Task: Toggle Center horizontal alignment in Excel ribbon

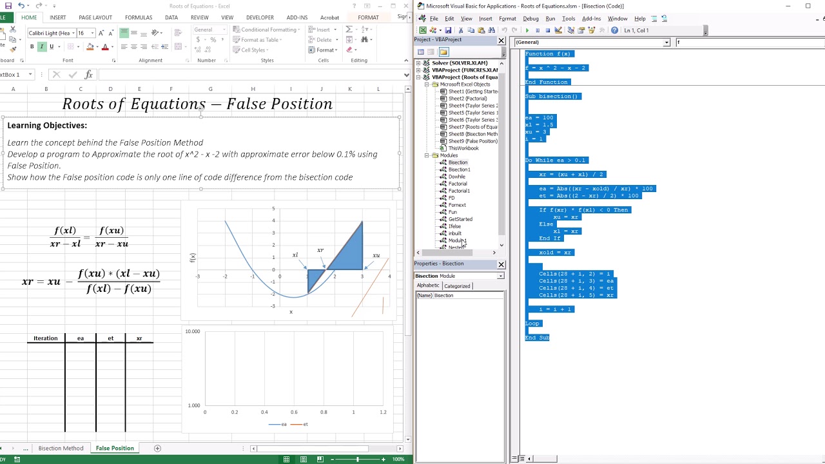Action: (x=134, y=46)
